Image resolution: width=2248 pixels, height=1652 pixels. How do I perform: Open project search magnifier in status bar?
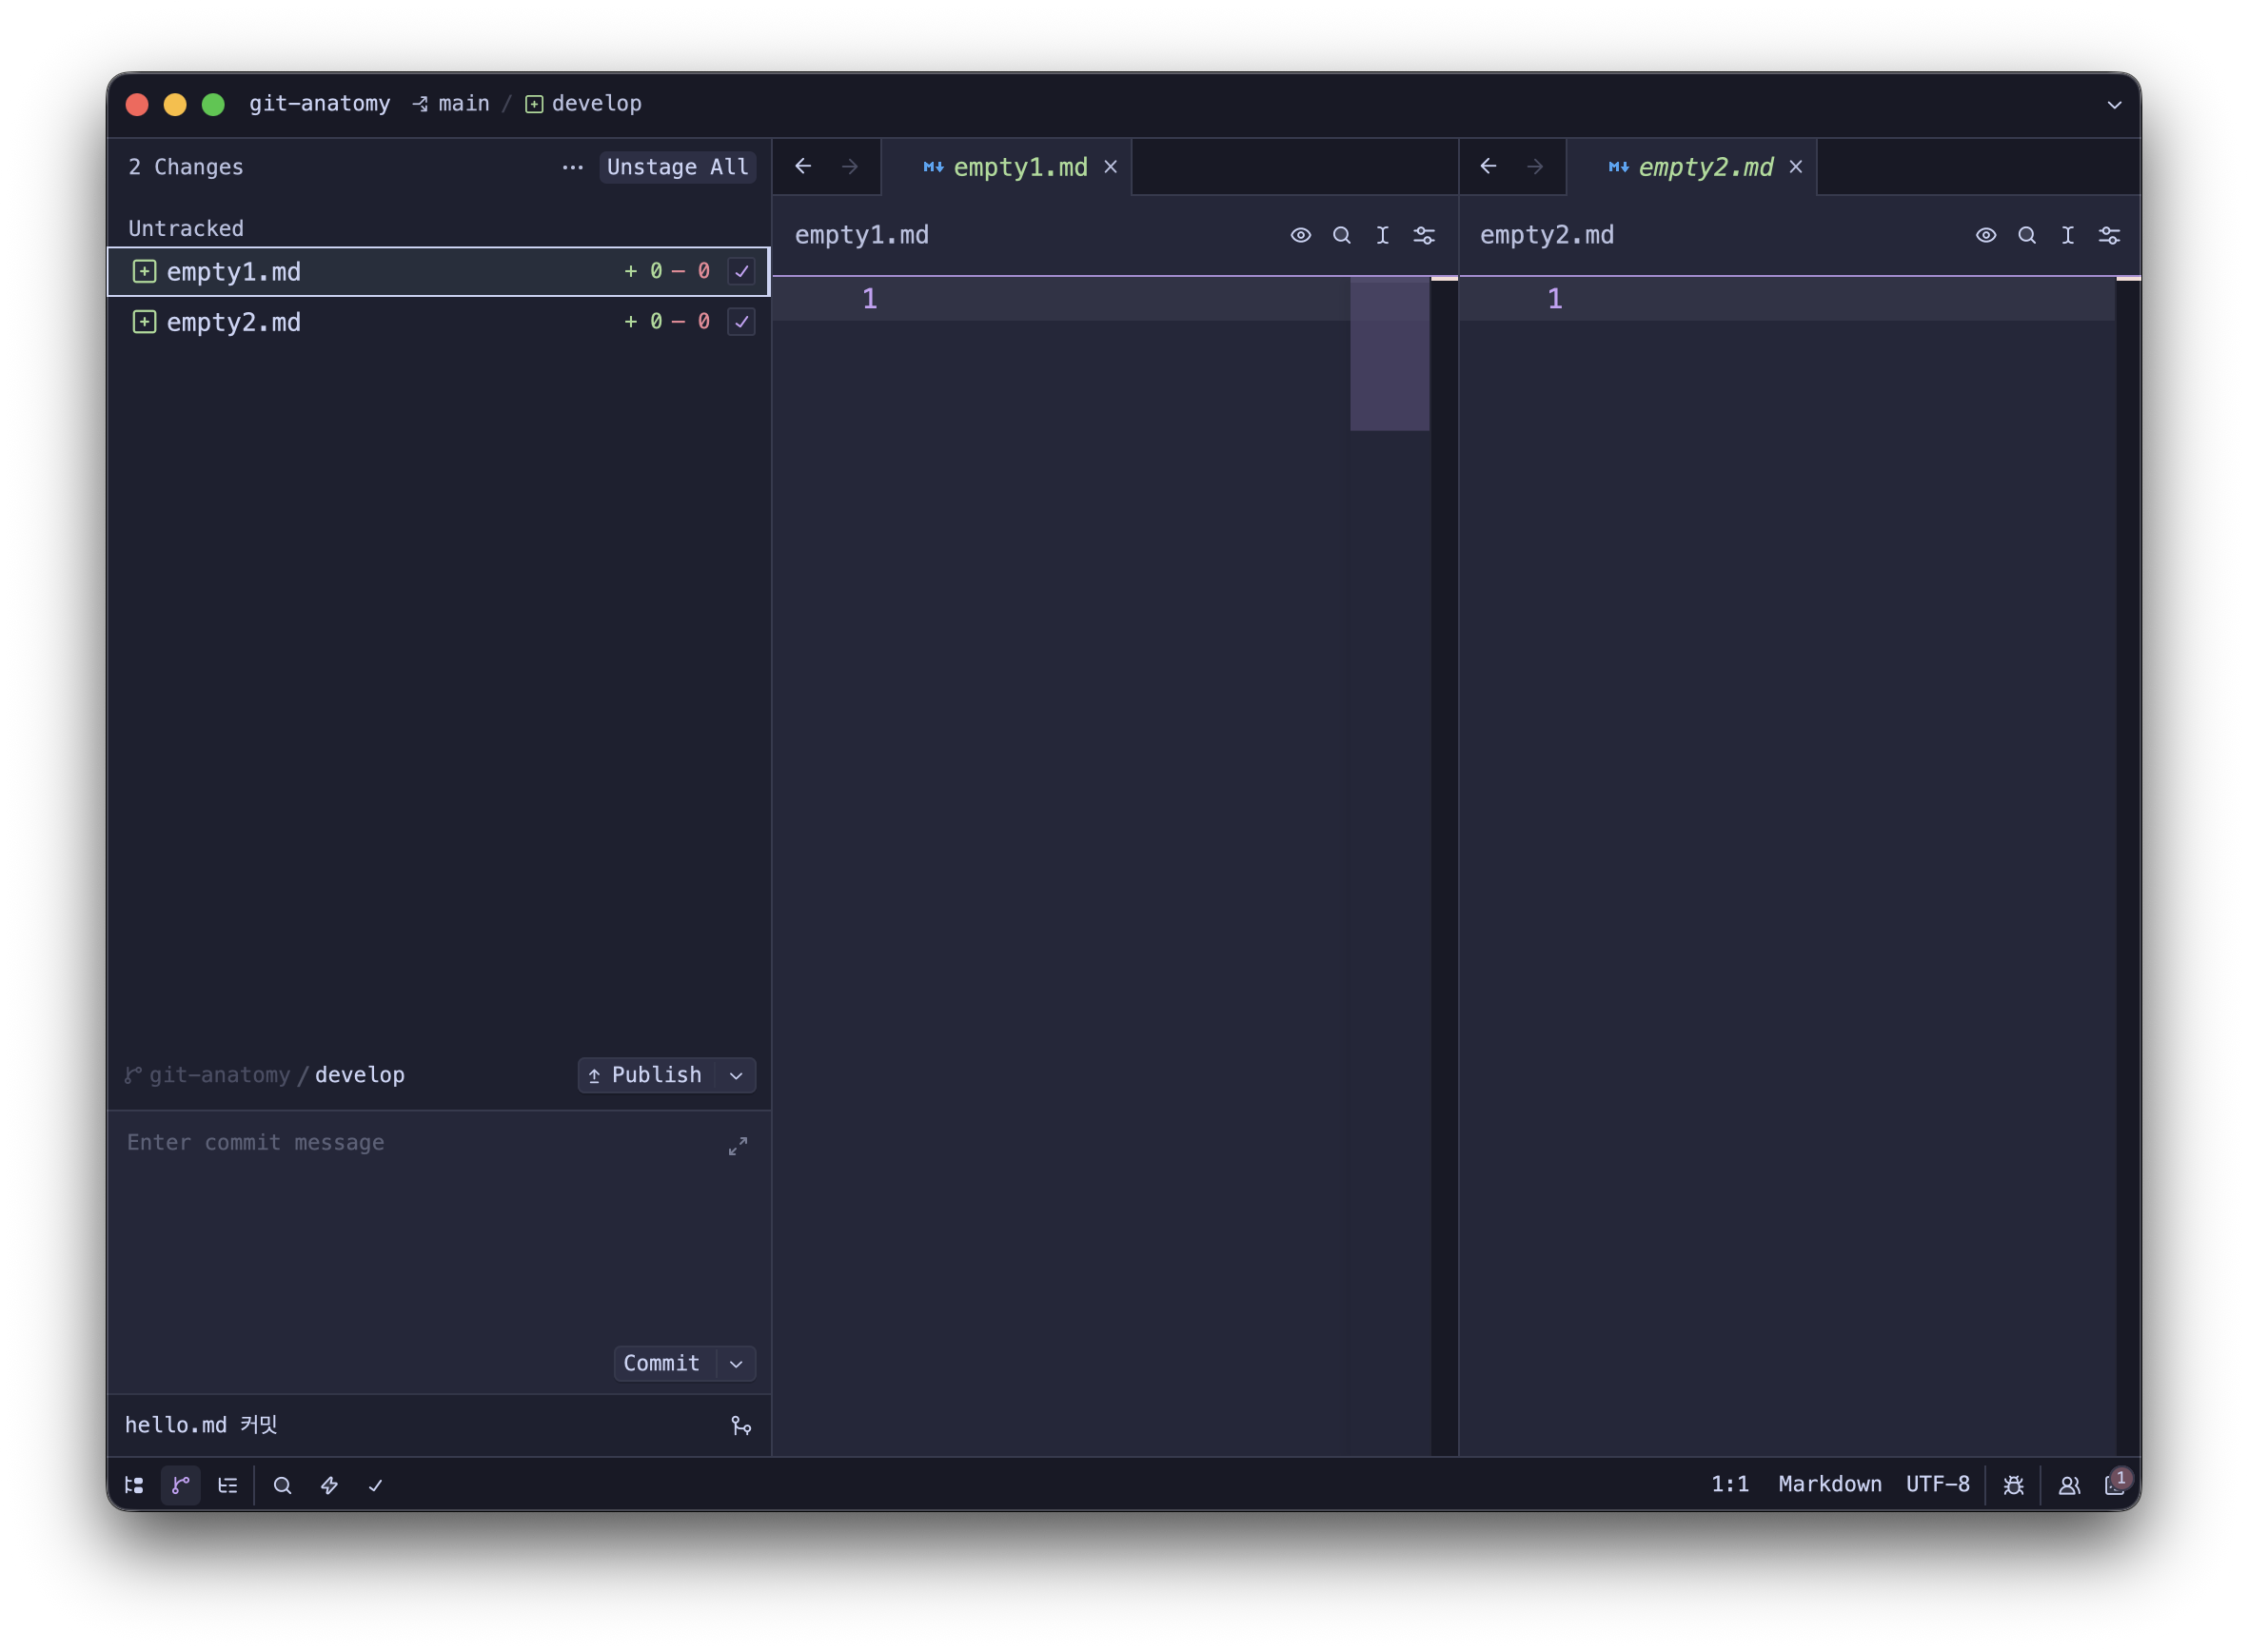[282, 1485]
